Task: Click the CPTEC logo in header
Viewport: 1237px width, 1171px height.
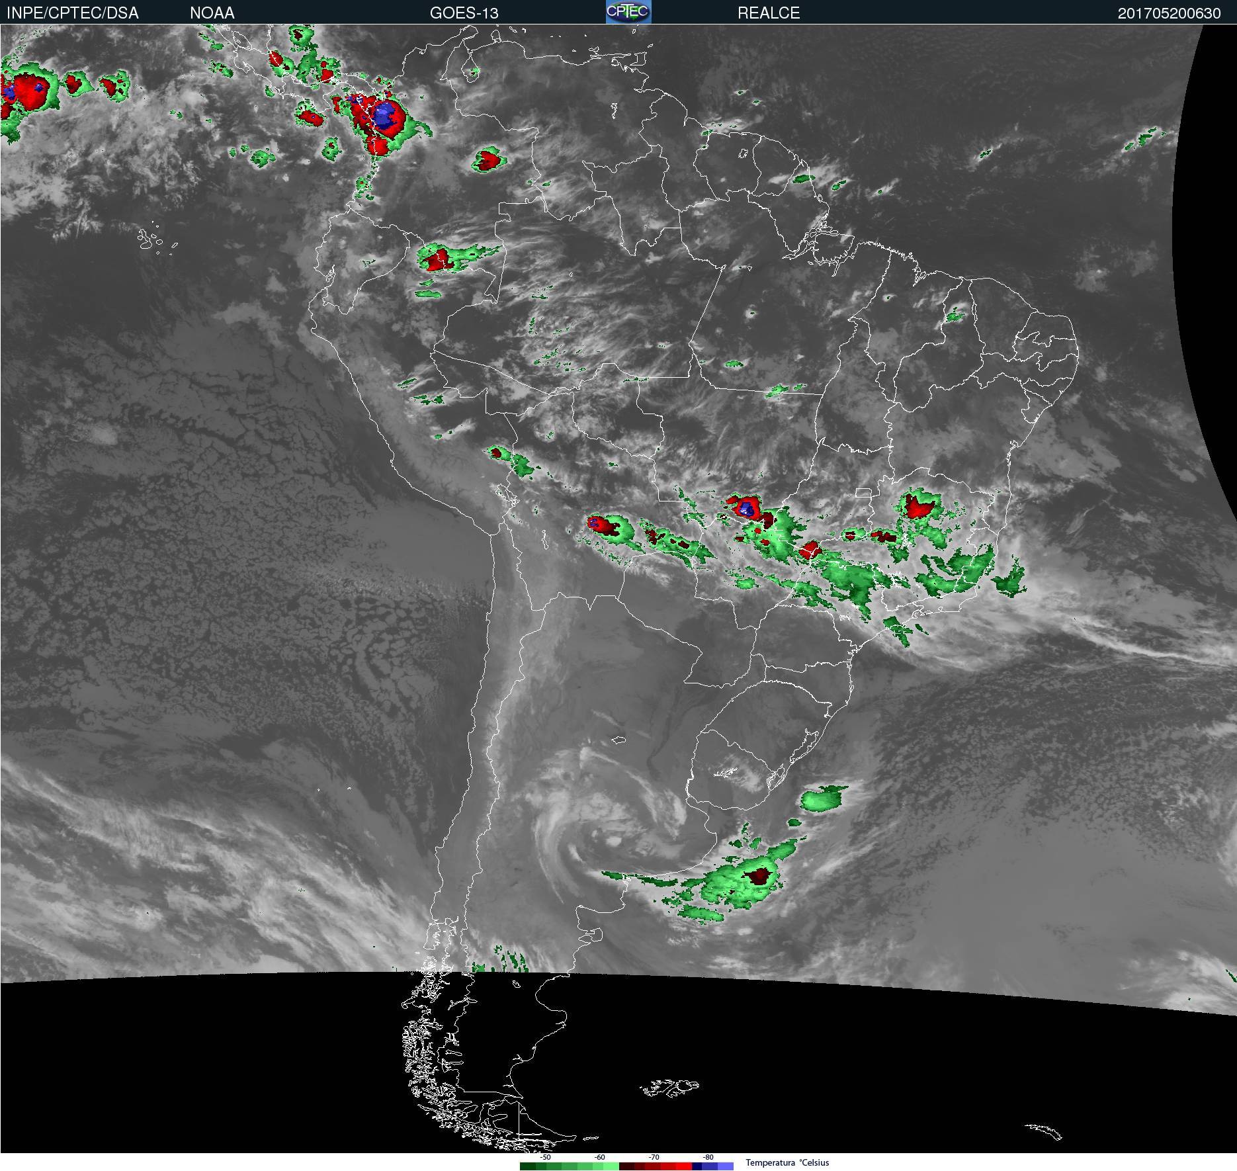Action: pyautogui.click(x=628, y=12)
